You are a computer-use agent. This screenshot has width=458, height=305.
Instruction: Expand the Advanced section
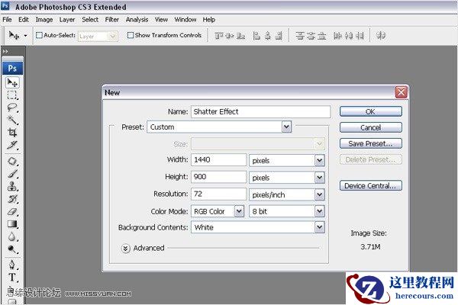[126, 249]
